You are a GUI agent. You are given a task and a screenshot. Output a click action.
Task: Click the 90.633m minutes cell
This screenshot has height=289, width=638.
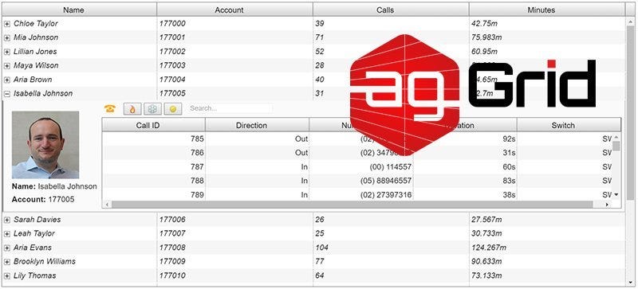coord(547,261)
